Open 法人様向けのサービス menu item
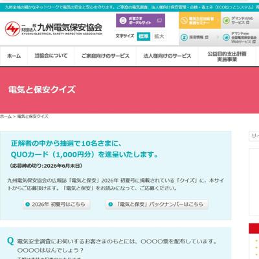This screenshot has height=259, width=259. point(167,56)
